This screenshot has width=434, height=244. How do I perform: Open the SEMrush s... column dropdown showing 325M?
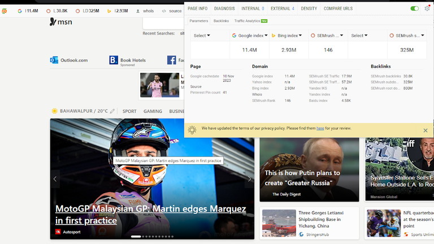407,36
